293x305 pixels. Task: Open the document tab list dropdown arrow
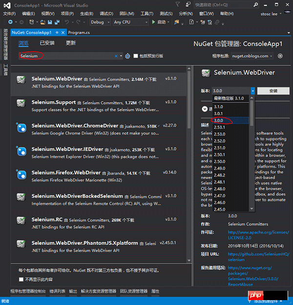289,33
